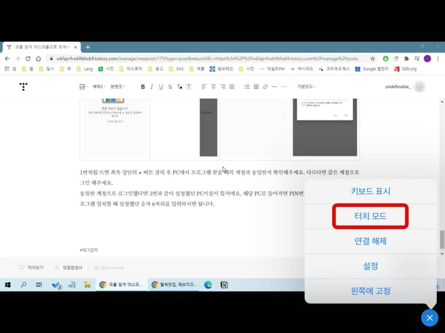Insert a horizontal divider line
The image size is (445, 333).
[x=273, y=87]
